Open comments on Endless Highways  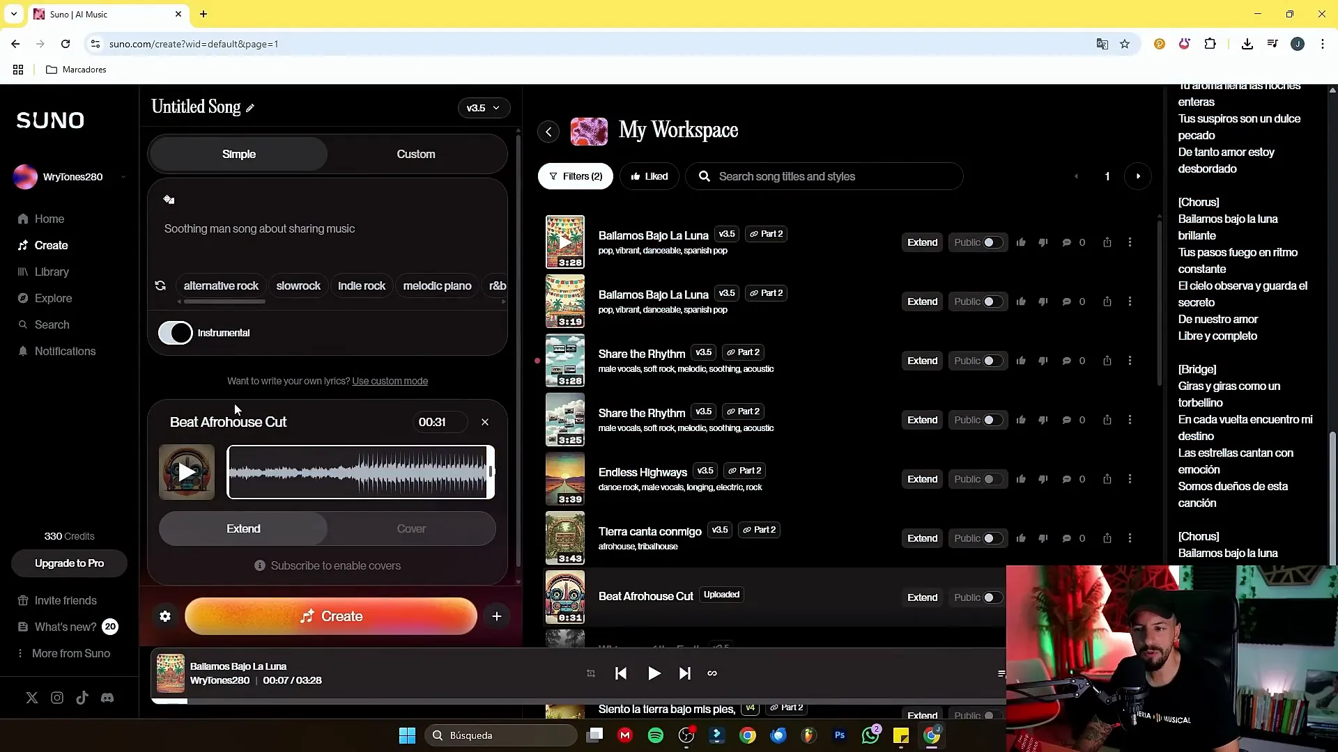click(1066, 479)
